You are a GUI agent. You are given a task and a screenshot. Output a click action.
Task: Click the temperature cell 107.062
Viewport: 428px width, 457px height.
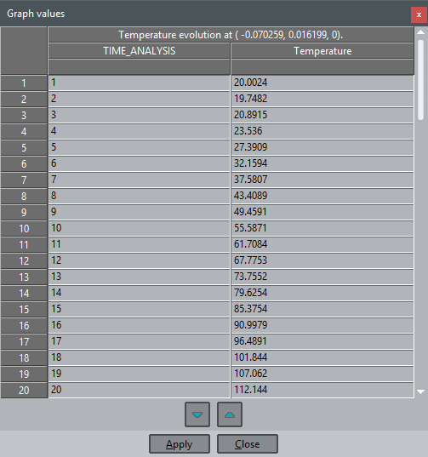tap(322, 374)
